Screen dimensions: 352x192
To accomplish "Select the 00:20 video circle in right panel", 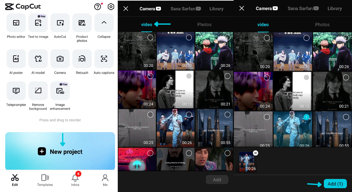I will point(267,38).
